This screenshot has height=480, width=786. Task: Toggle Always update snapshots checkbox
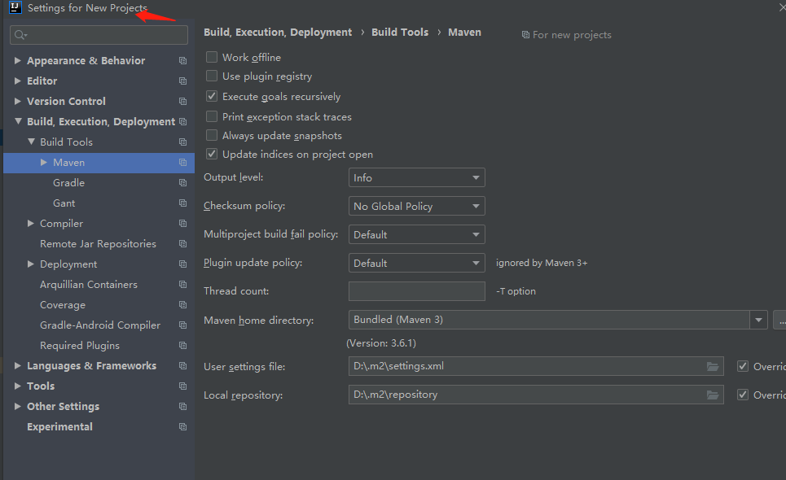(x=212, y=136)
